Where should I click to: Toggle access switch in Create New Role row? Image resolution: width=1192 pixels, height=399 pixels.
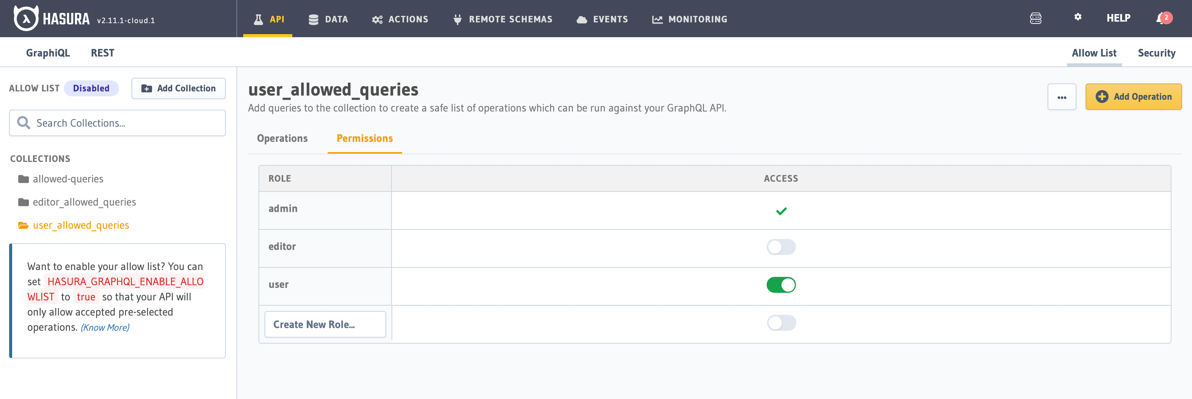pos(781,323)
